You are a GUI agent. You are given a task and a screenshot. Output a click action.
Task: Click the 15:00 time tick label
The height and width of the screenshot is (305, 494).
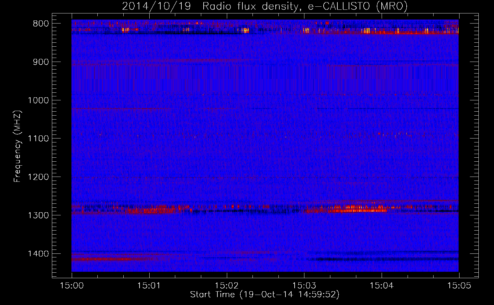click(72, 285)
